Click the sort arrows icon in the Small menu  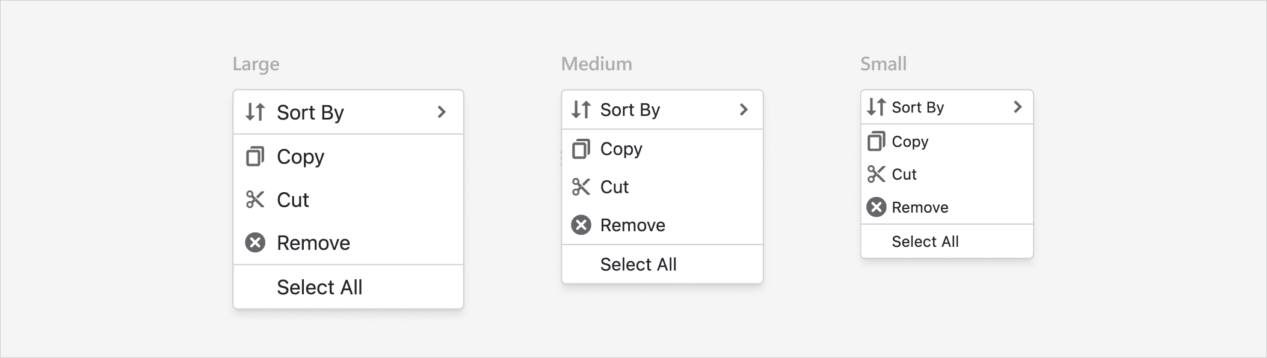pyautogui.click(x=876, y=107)
